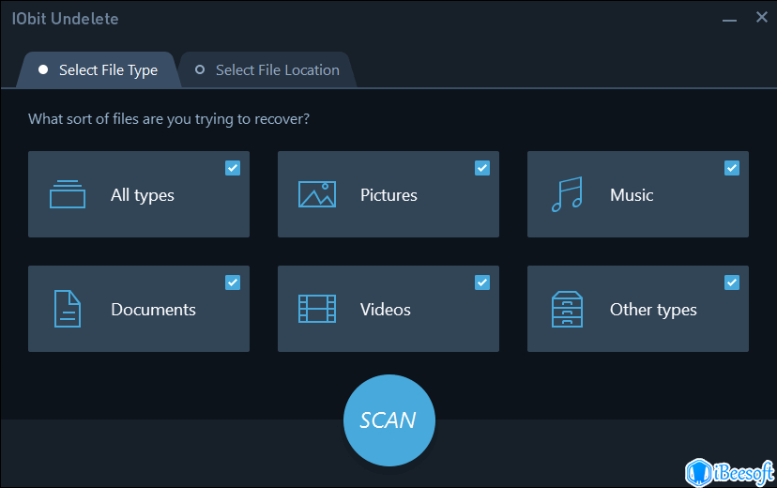Select the Documents label text
777x488 pixels.
153,309
